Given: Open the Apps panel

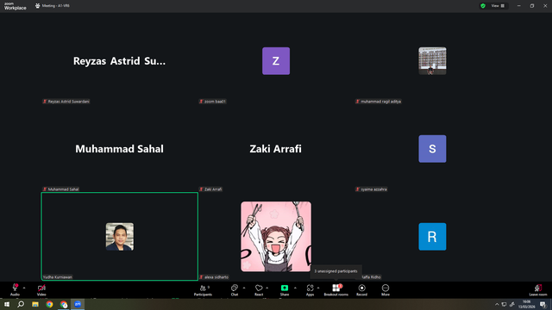Looking at the screenshot, I should click(x=310, y=290).
